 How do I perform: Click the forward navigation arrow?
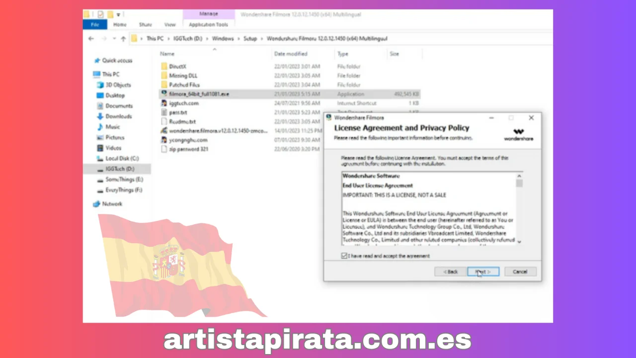(104, 38)
